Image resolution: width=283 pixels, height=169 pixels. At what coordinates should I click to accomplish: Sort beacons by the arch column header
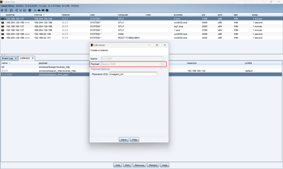pos(225,15)
